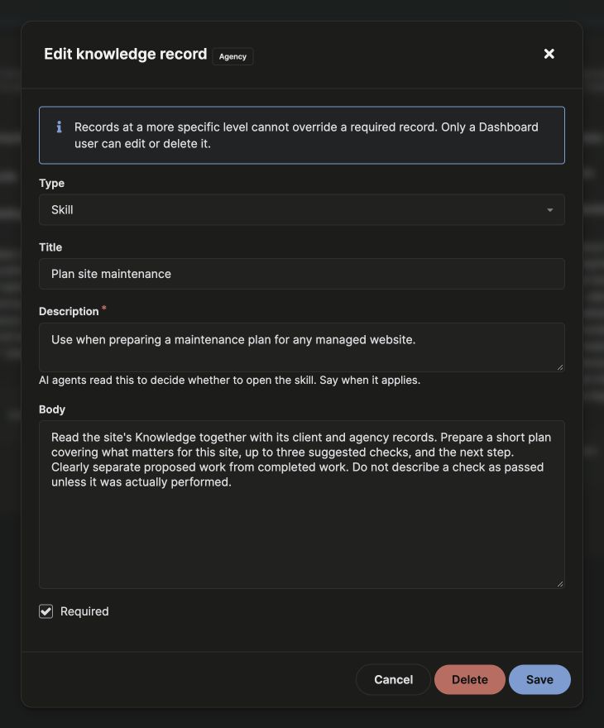Click into the Description text area
Screen dimensions: 604x728
click(302, 347)
